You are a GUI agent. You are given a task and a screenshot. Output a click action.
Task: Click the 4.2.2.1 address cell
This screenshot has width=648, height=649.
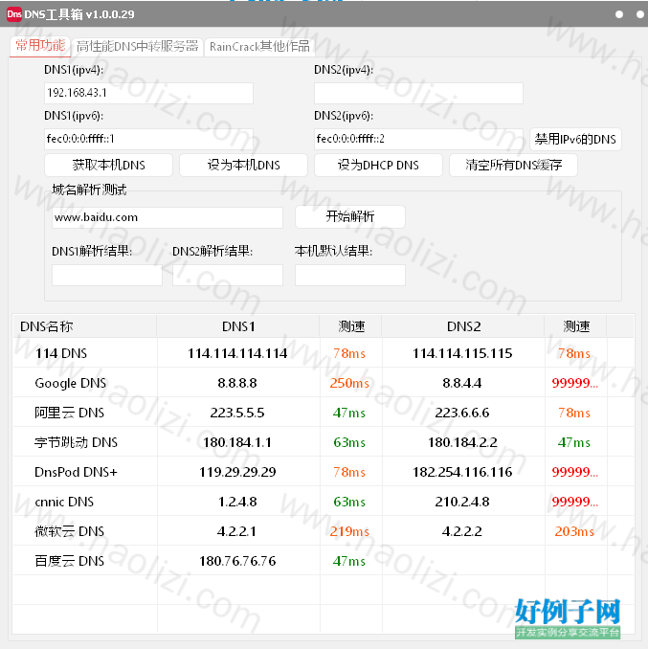pyautogui.click(x=237, y=531)
